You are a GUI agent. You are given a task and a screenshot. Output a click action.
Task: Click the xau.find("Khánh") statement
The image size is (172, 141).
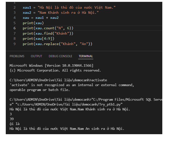click(x=48, y=34)
